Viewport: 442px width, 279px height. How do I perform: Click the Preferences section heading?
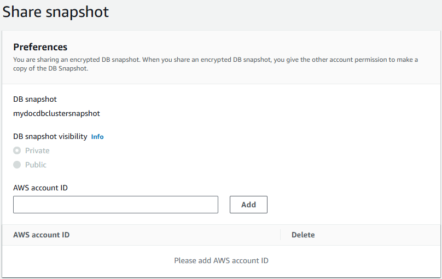pyautogui.click(x=40, y=47)
